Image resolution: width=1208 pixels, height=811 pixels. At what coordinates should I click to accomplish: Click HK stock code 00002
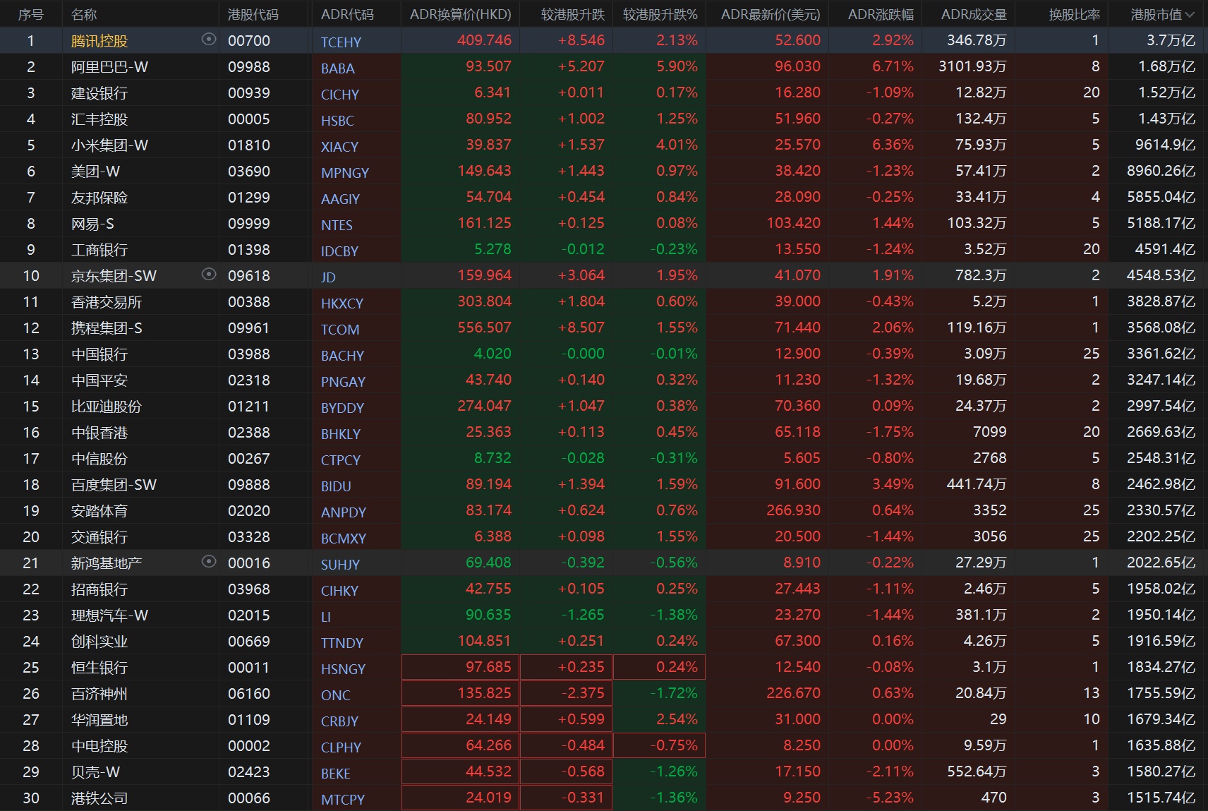[249, 746]
